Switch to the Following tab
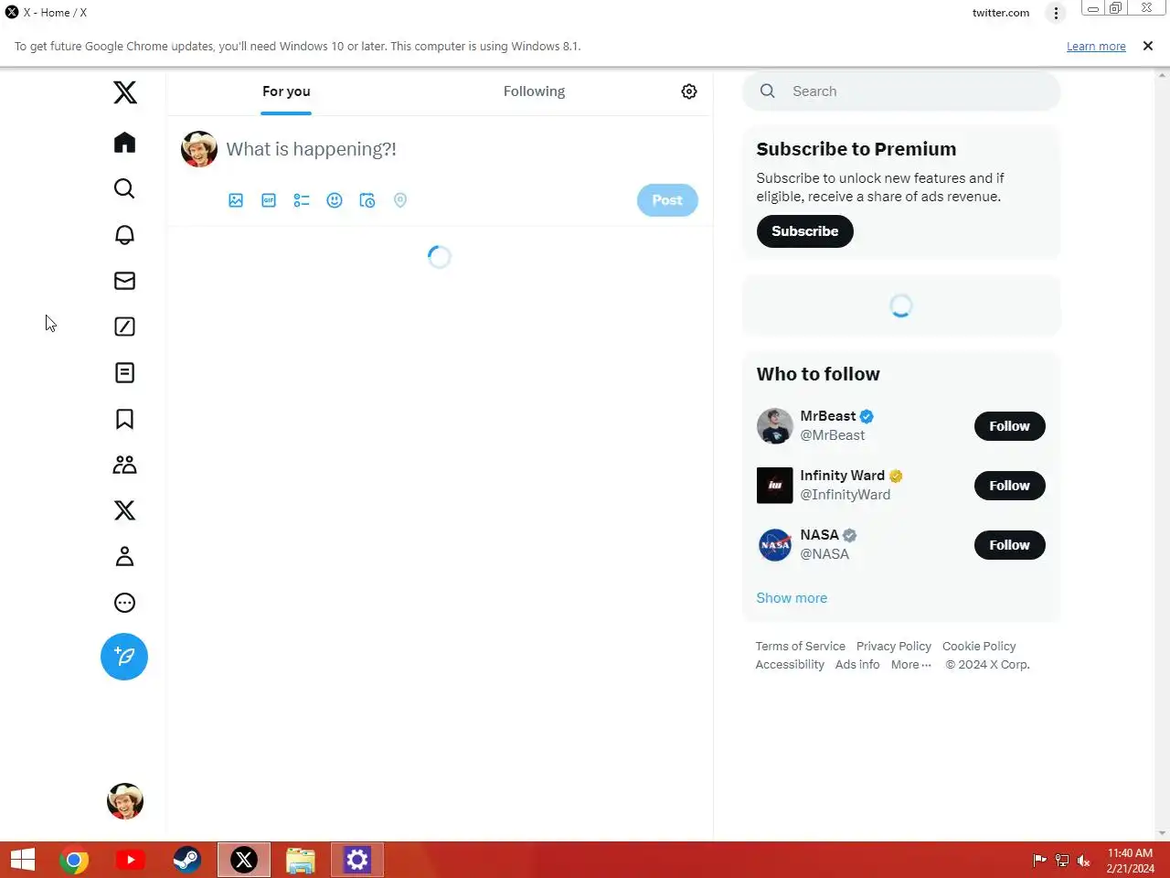The image size is (1170, 878). [x=534, y=91]
